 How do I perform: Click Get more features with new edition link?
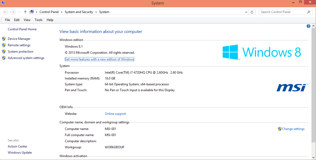pyautogui.click(x=99, y=59)
